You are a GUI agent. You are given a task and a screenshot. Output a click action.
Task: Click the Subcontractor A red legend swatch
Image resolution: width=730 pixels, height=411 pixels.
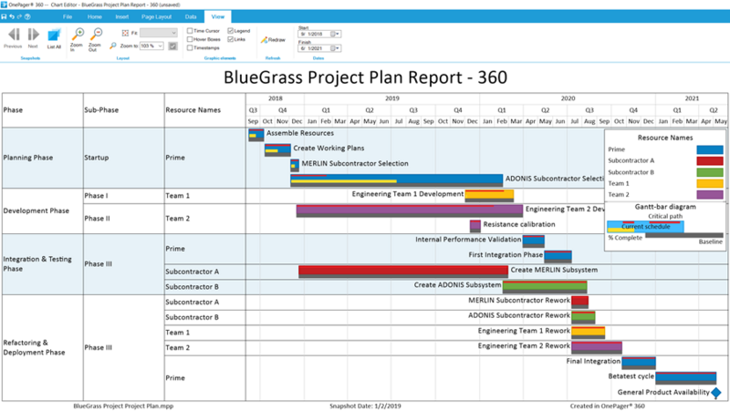pos(710,161)
